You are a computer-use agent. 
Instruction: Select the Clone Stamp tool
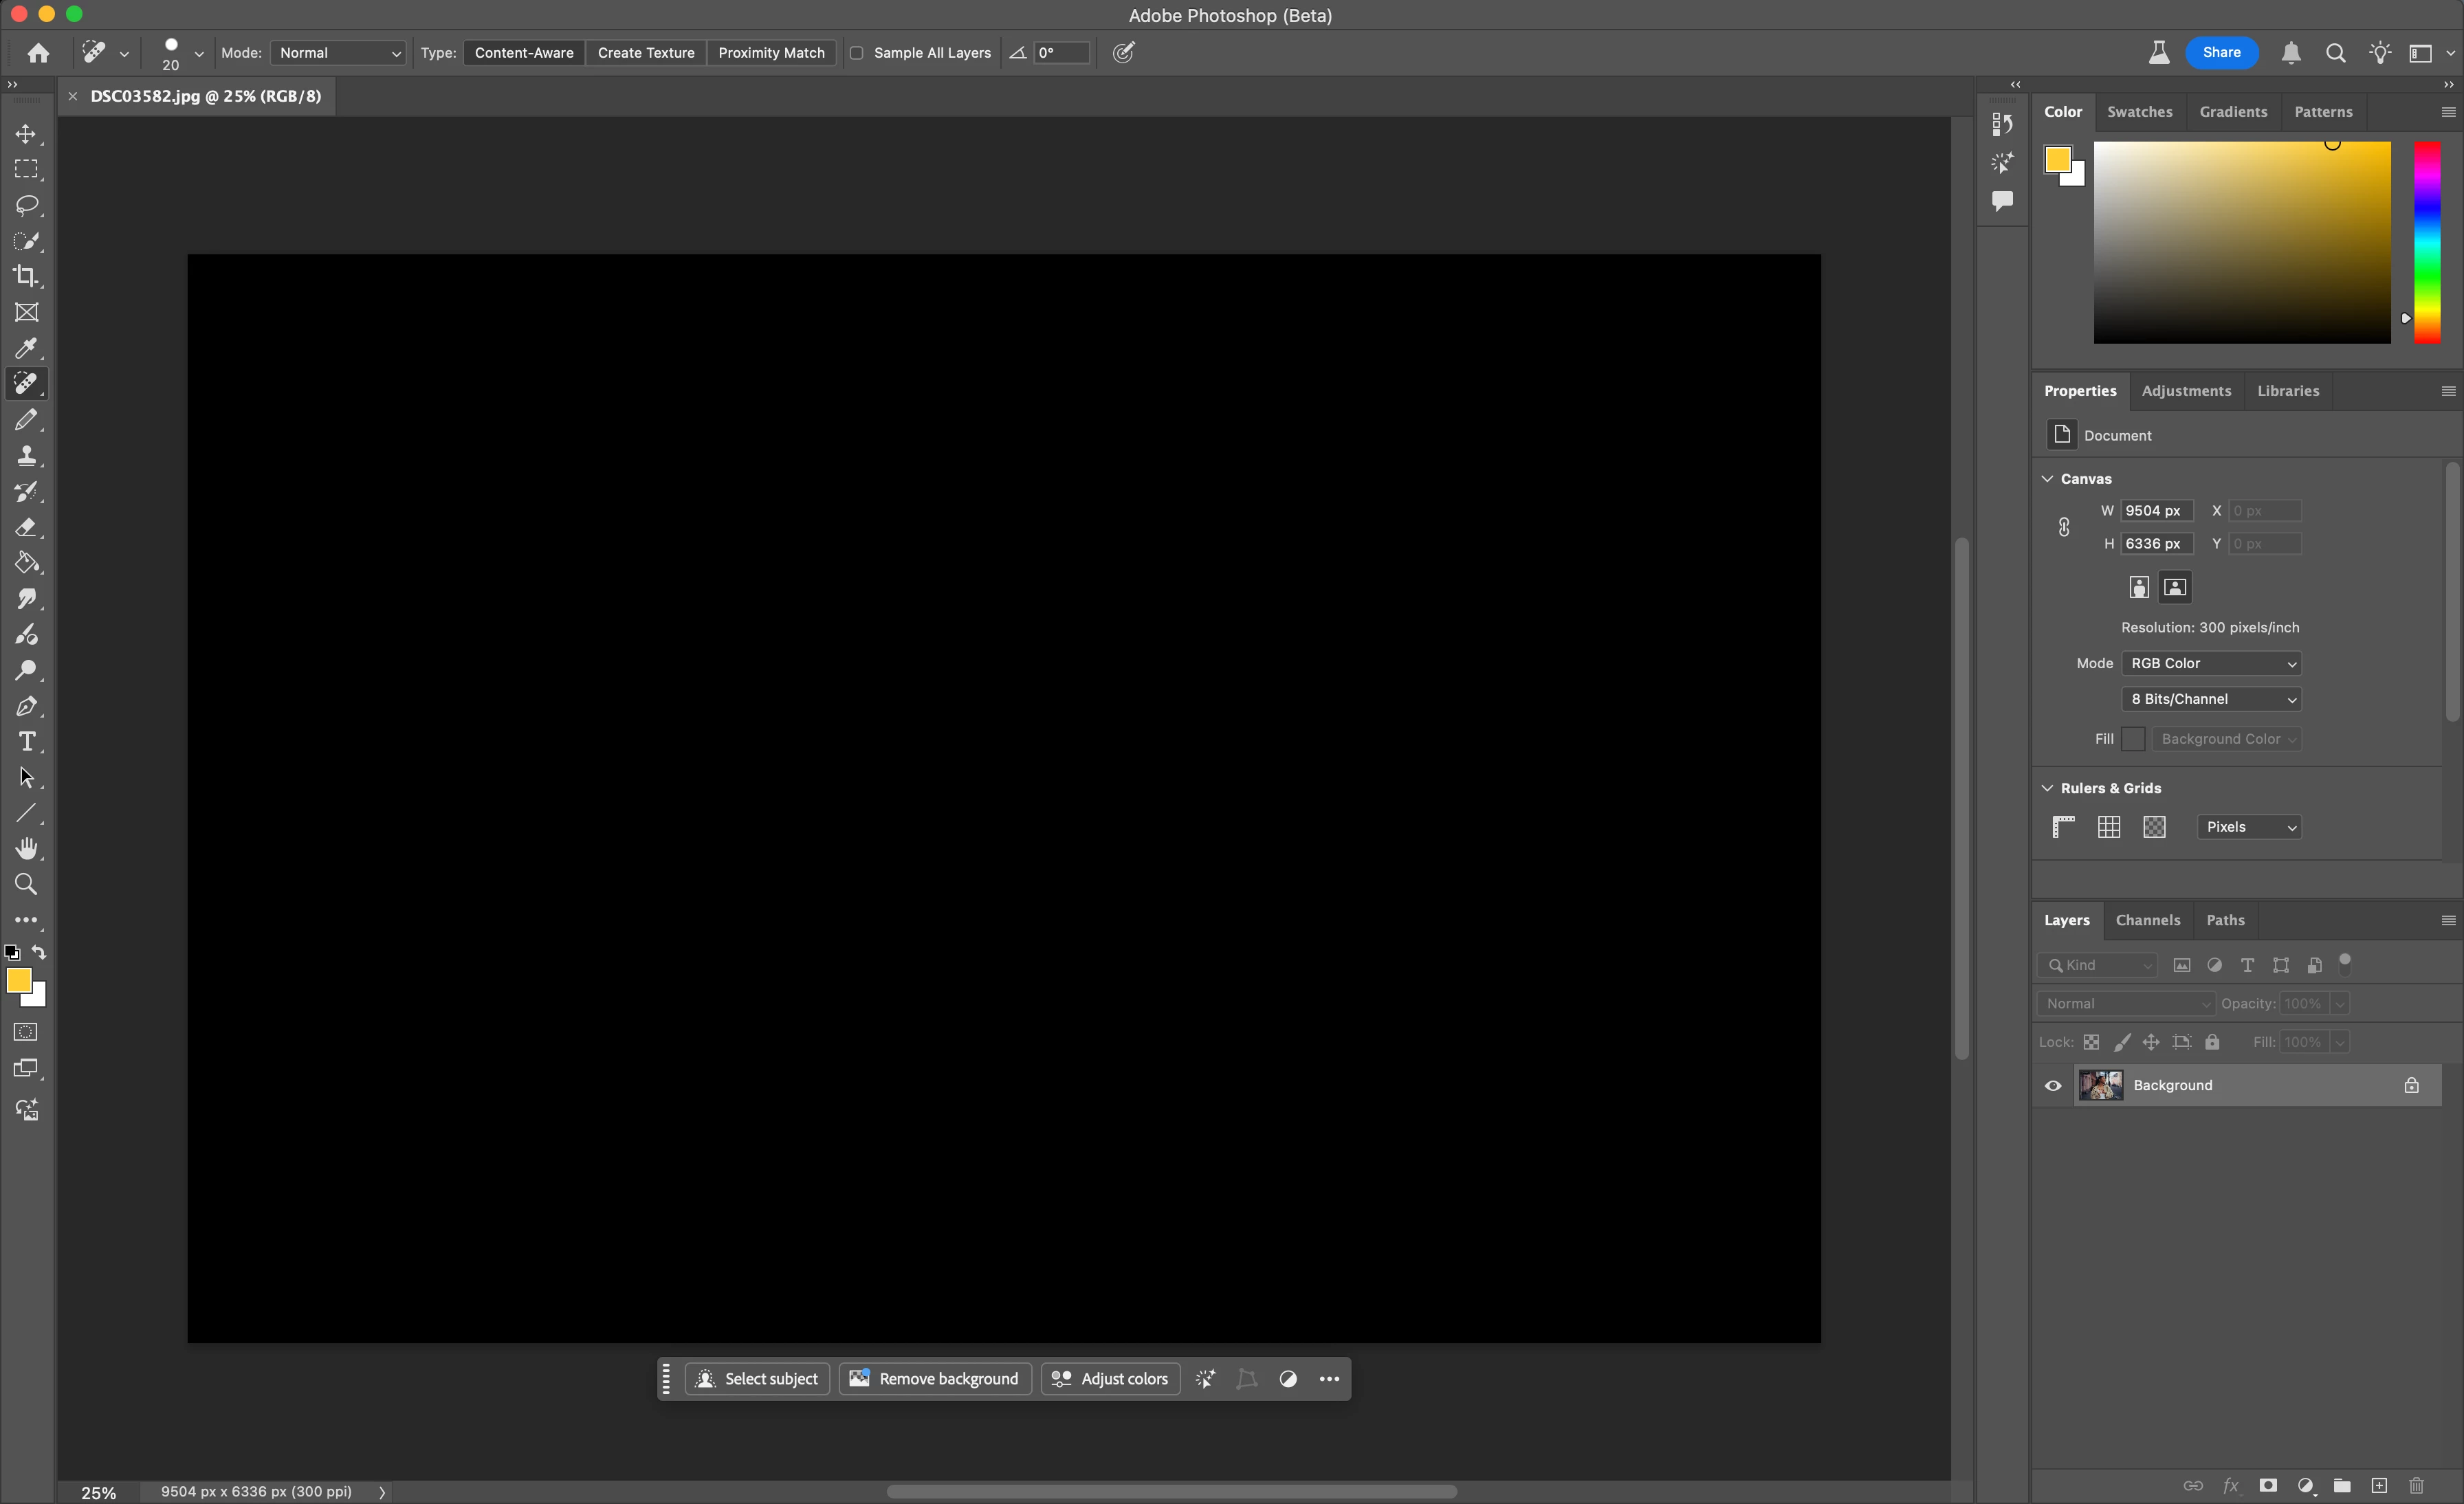click(26, 456)
